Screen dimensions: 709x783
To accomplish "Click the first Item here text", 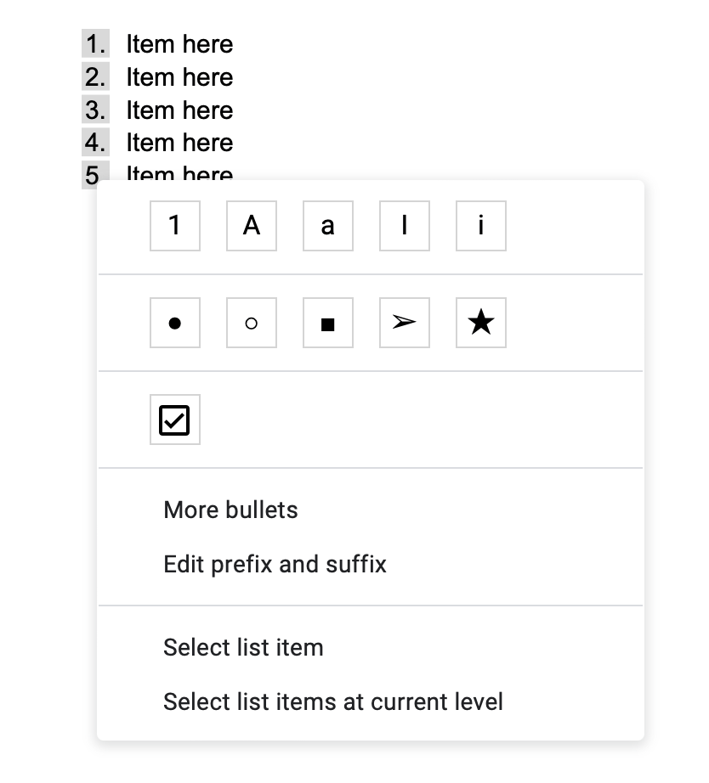I will (179, 43).
